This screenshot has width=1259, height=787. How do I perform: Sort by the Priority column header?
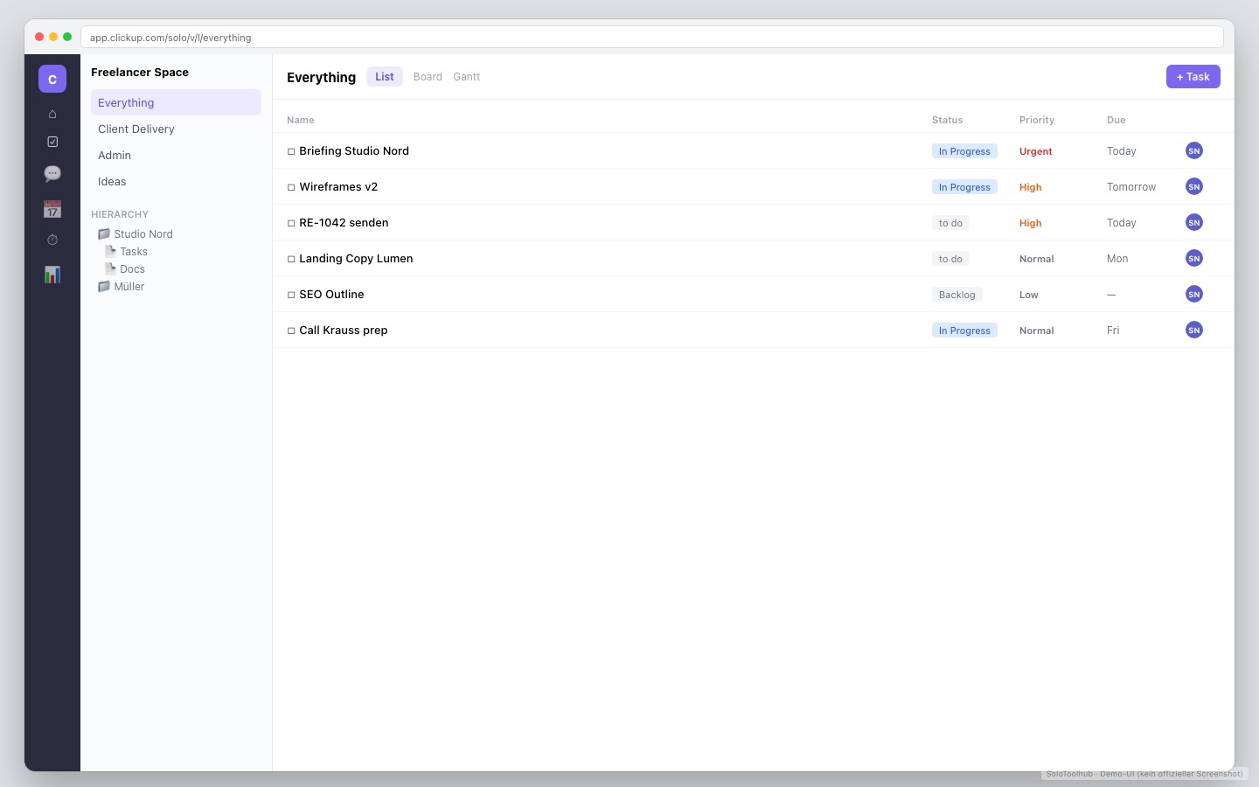(x=1037, y=120)
